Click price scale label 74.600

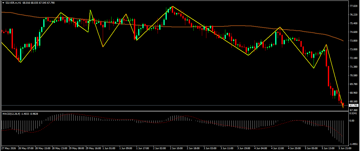(x=353, y=32)
